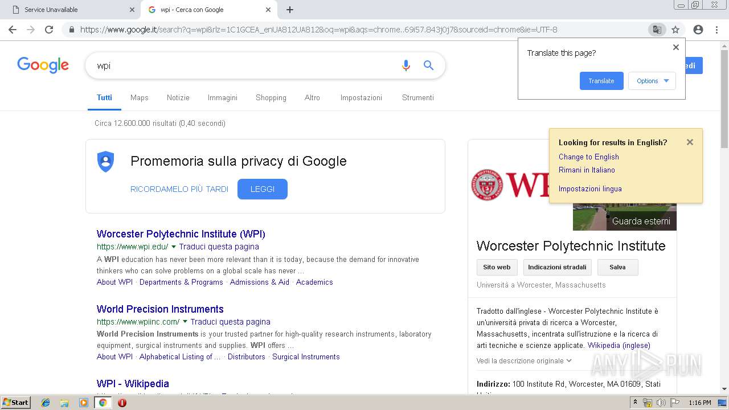Click RICORDAMELO PIÙ TARDI
The image size is (729, 410).
pyautogui.click(x=179, y=189)
